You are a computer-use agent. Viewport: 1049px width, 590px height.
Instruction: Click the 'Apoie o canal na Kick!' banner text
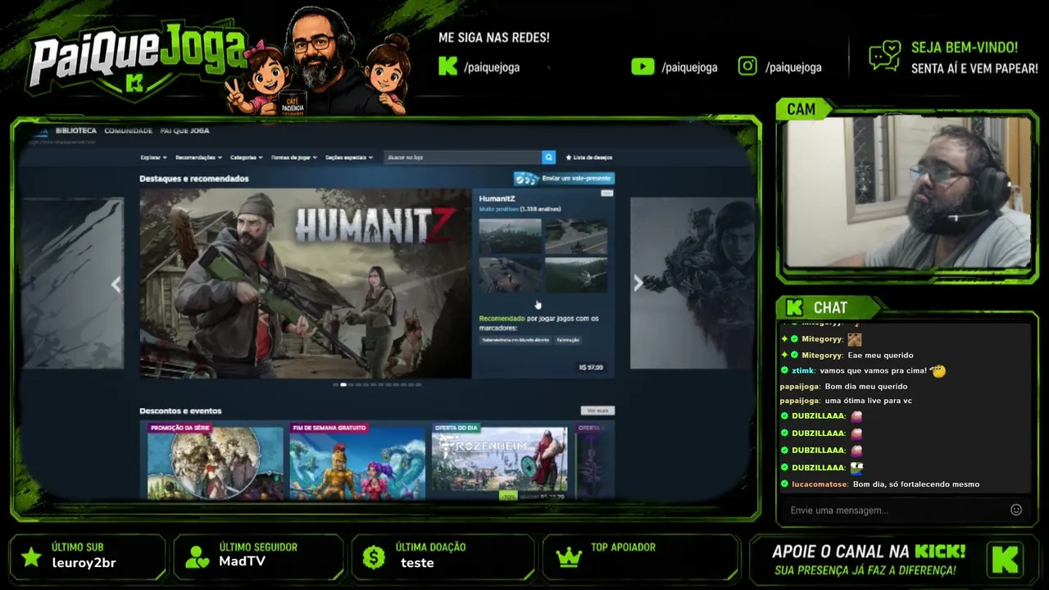(869, 551)
